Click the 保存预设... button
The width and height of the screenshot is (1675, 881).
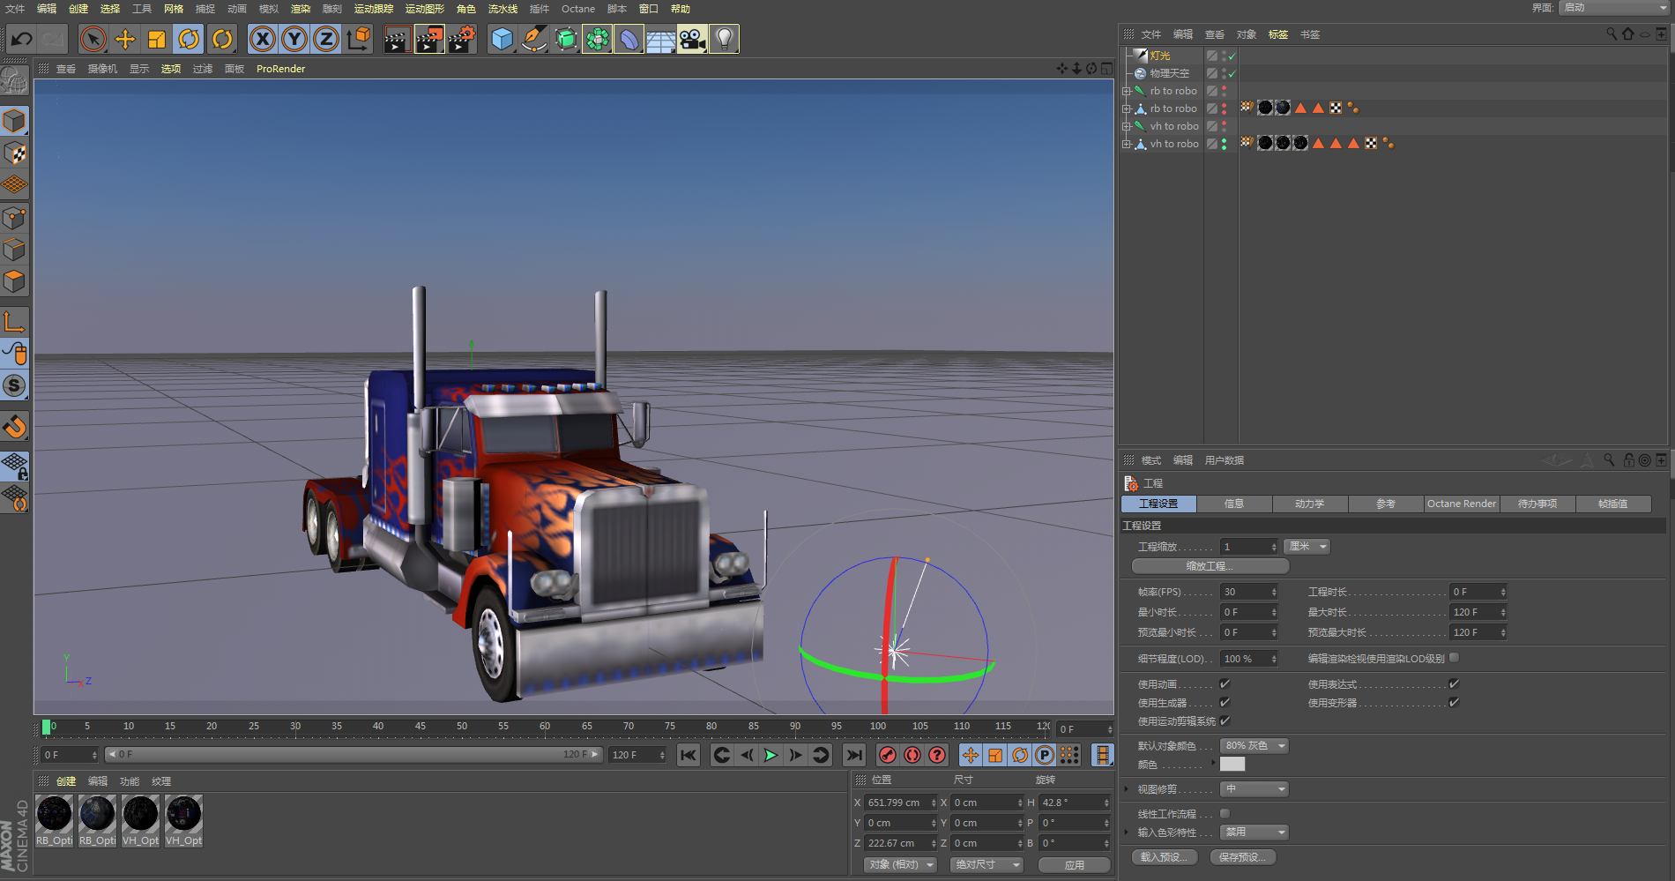[x=1243, y=857]
